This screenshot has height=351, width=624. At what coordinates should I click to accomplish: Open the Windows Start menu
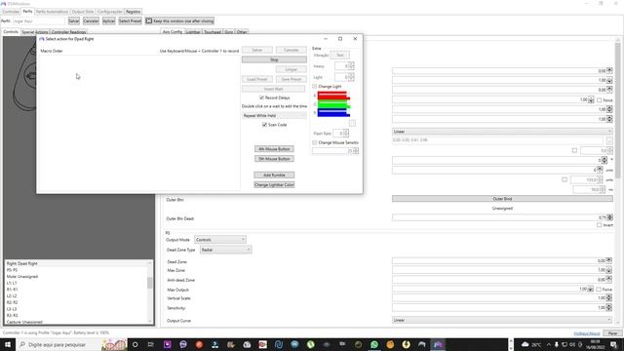pos(8,344)
